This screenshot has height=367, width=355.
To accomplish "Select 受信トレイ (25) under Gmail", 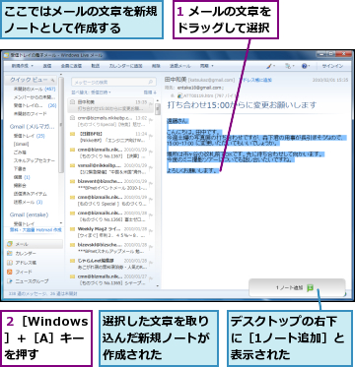I will [29, 136].
